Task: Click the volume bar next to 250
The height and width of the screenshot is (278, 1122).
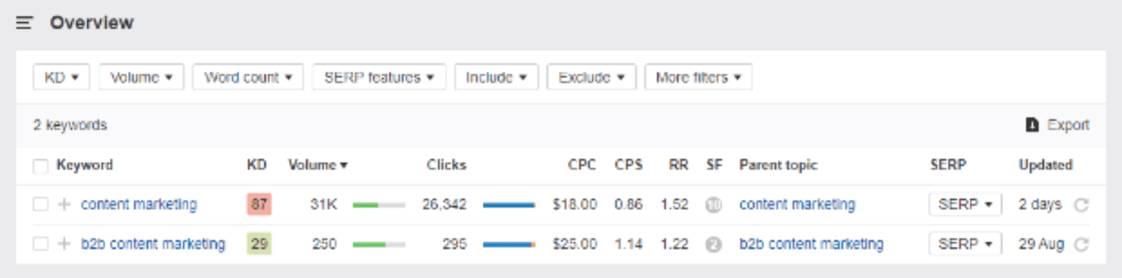Action: (x=379, y=244)
